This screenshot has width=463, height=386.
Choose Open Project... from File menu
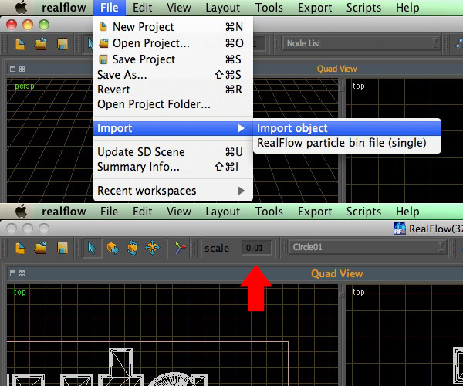pos(173,43)
